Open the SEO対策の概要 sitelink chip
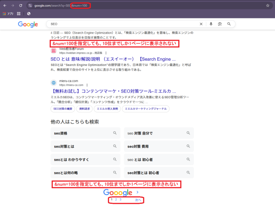The image size is (275, 206). [63, 109]
